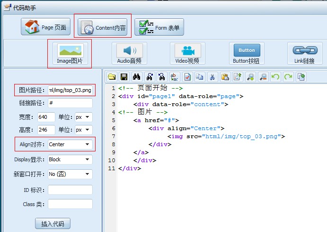327x232 pixels.
Task: Open the height unit px dropdown
Action: 83,130
